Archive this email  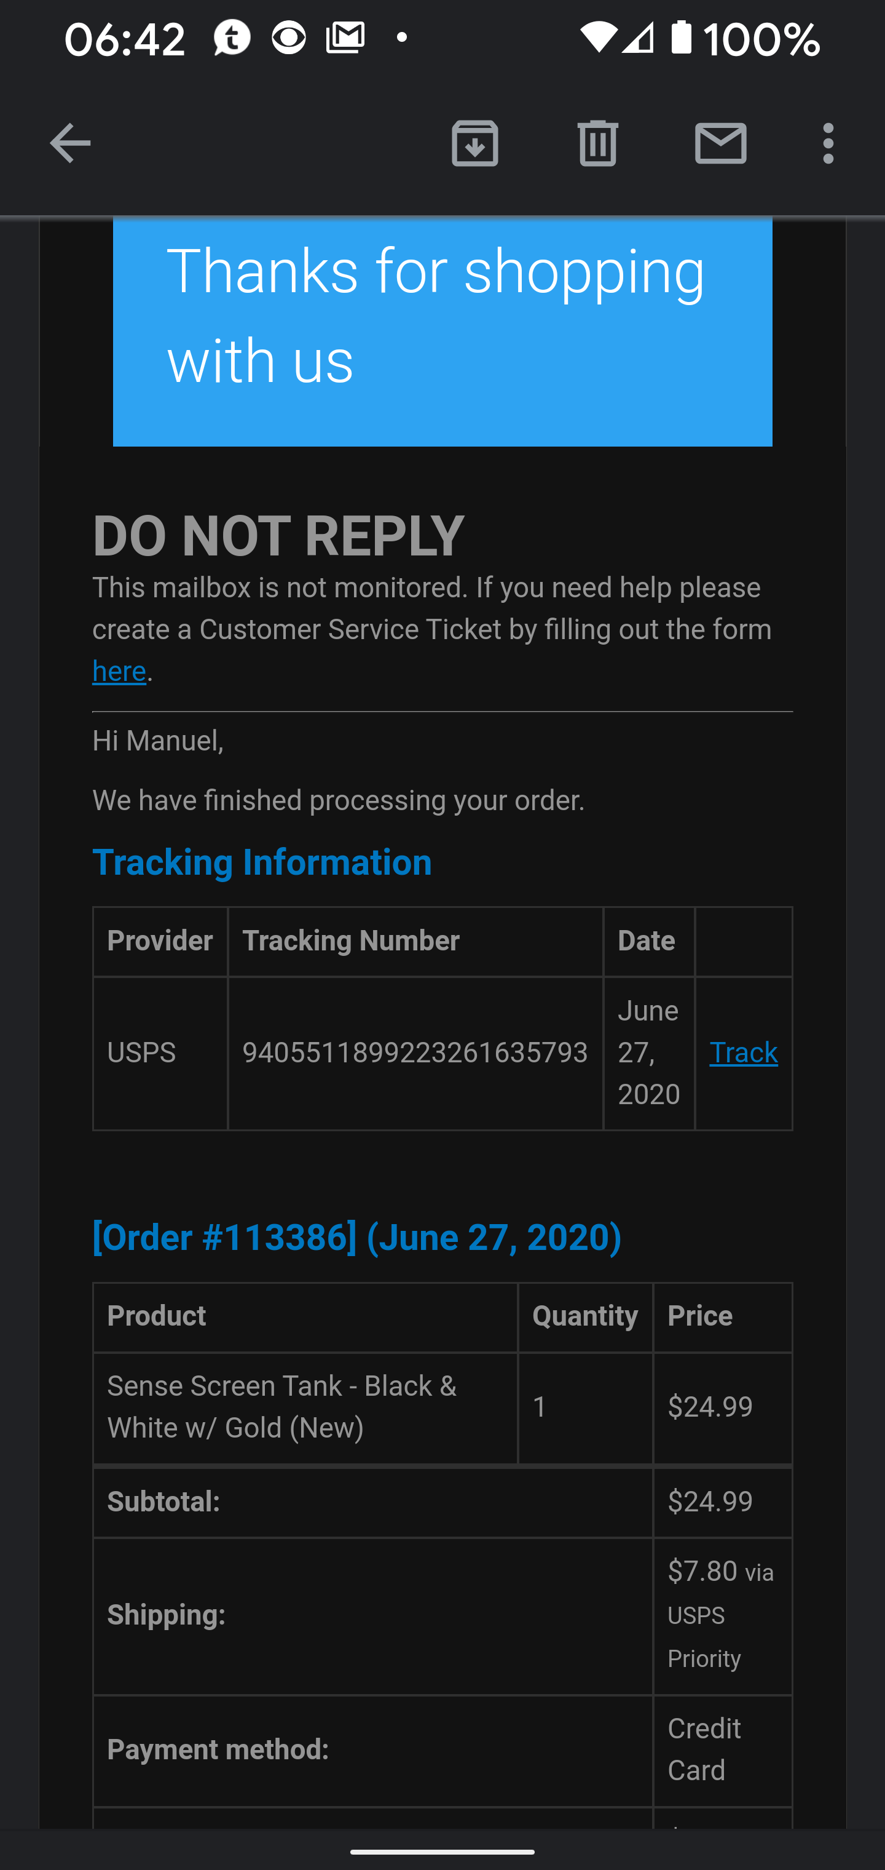coord(474,143)
